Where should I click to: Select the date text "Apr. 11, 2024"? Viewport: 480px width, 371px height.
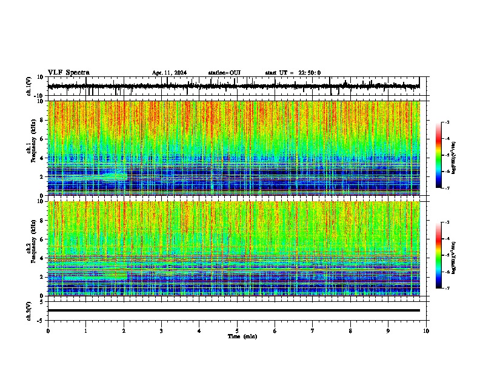[x=169, y=73]
